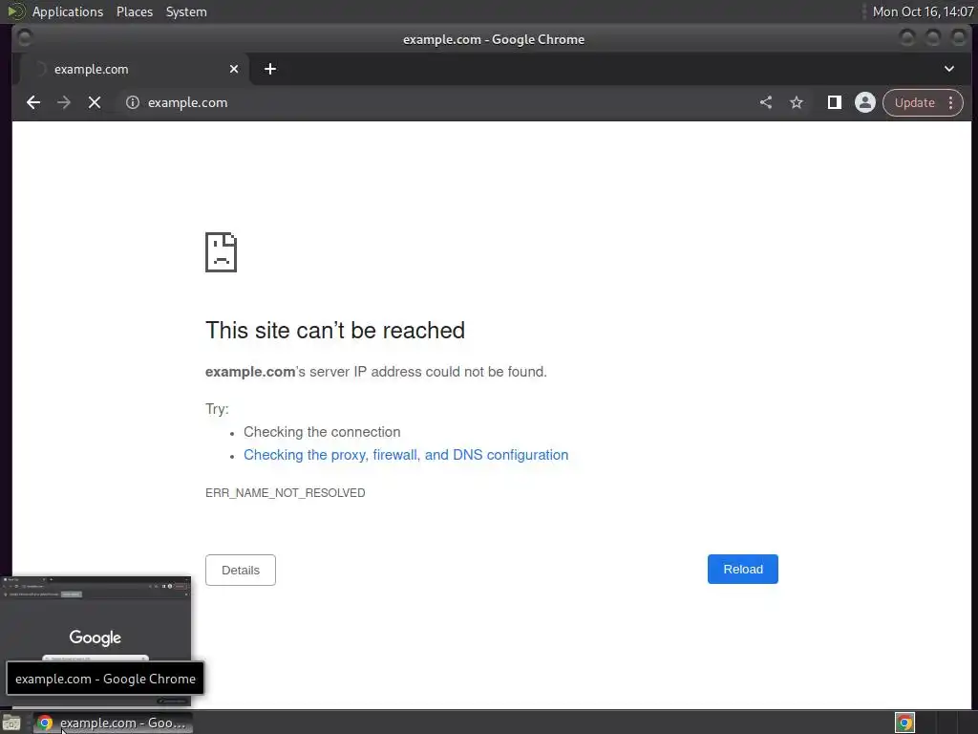Image resolution: width=978 pixels, height=734 pixels.
Task: Click the clock showing Mon Oct 16
Action: pos(923,11)
